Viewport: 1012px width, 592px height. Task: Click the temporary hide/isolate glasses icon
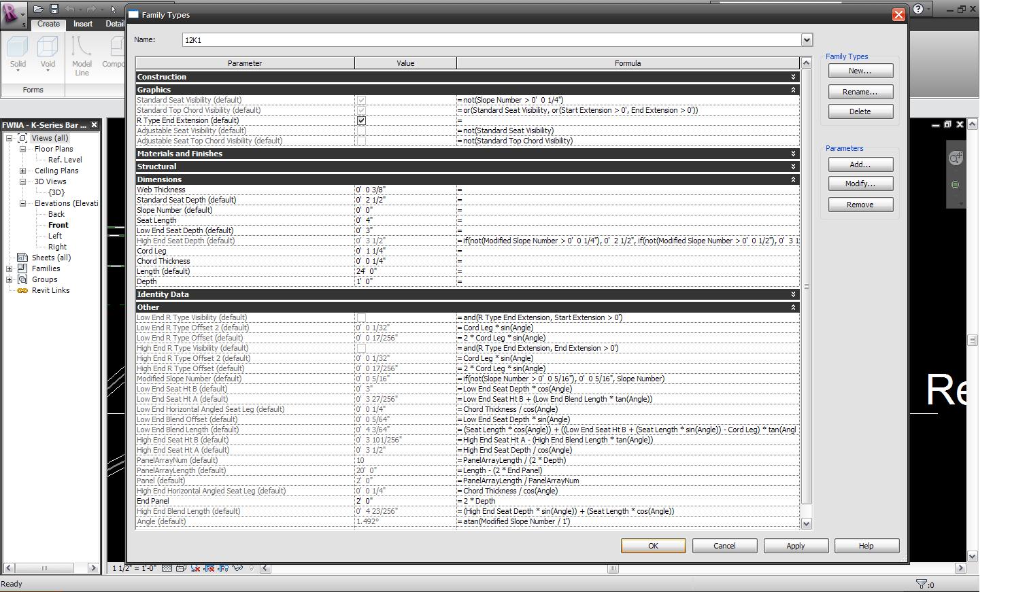pos(238,568)
